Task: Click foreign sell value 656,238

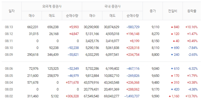Action: tap(53, 27)
